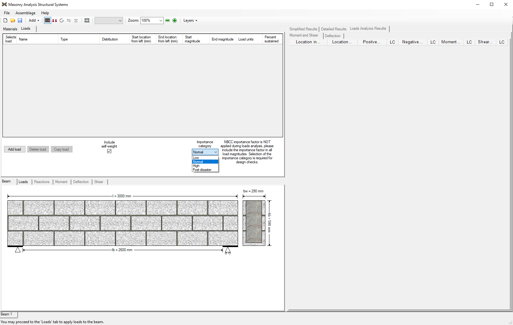The width and height of the screenshot is (513, 325).
Task: Click the column section toolbar icon
Action: (87, 20)
